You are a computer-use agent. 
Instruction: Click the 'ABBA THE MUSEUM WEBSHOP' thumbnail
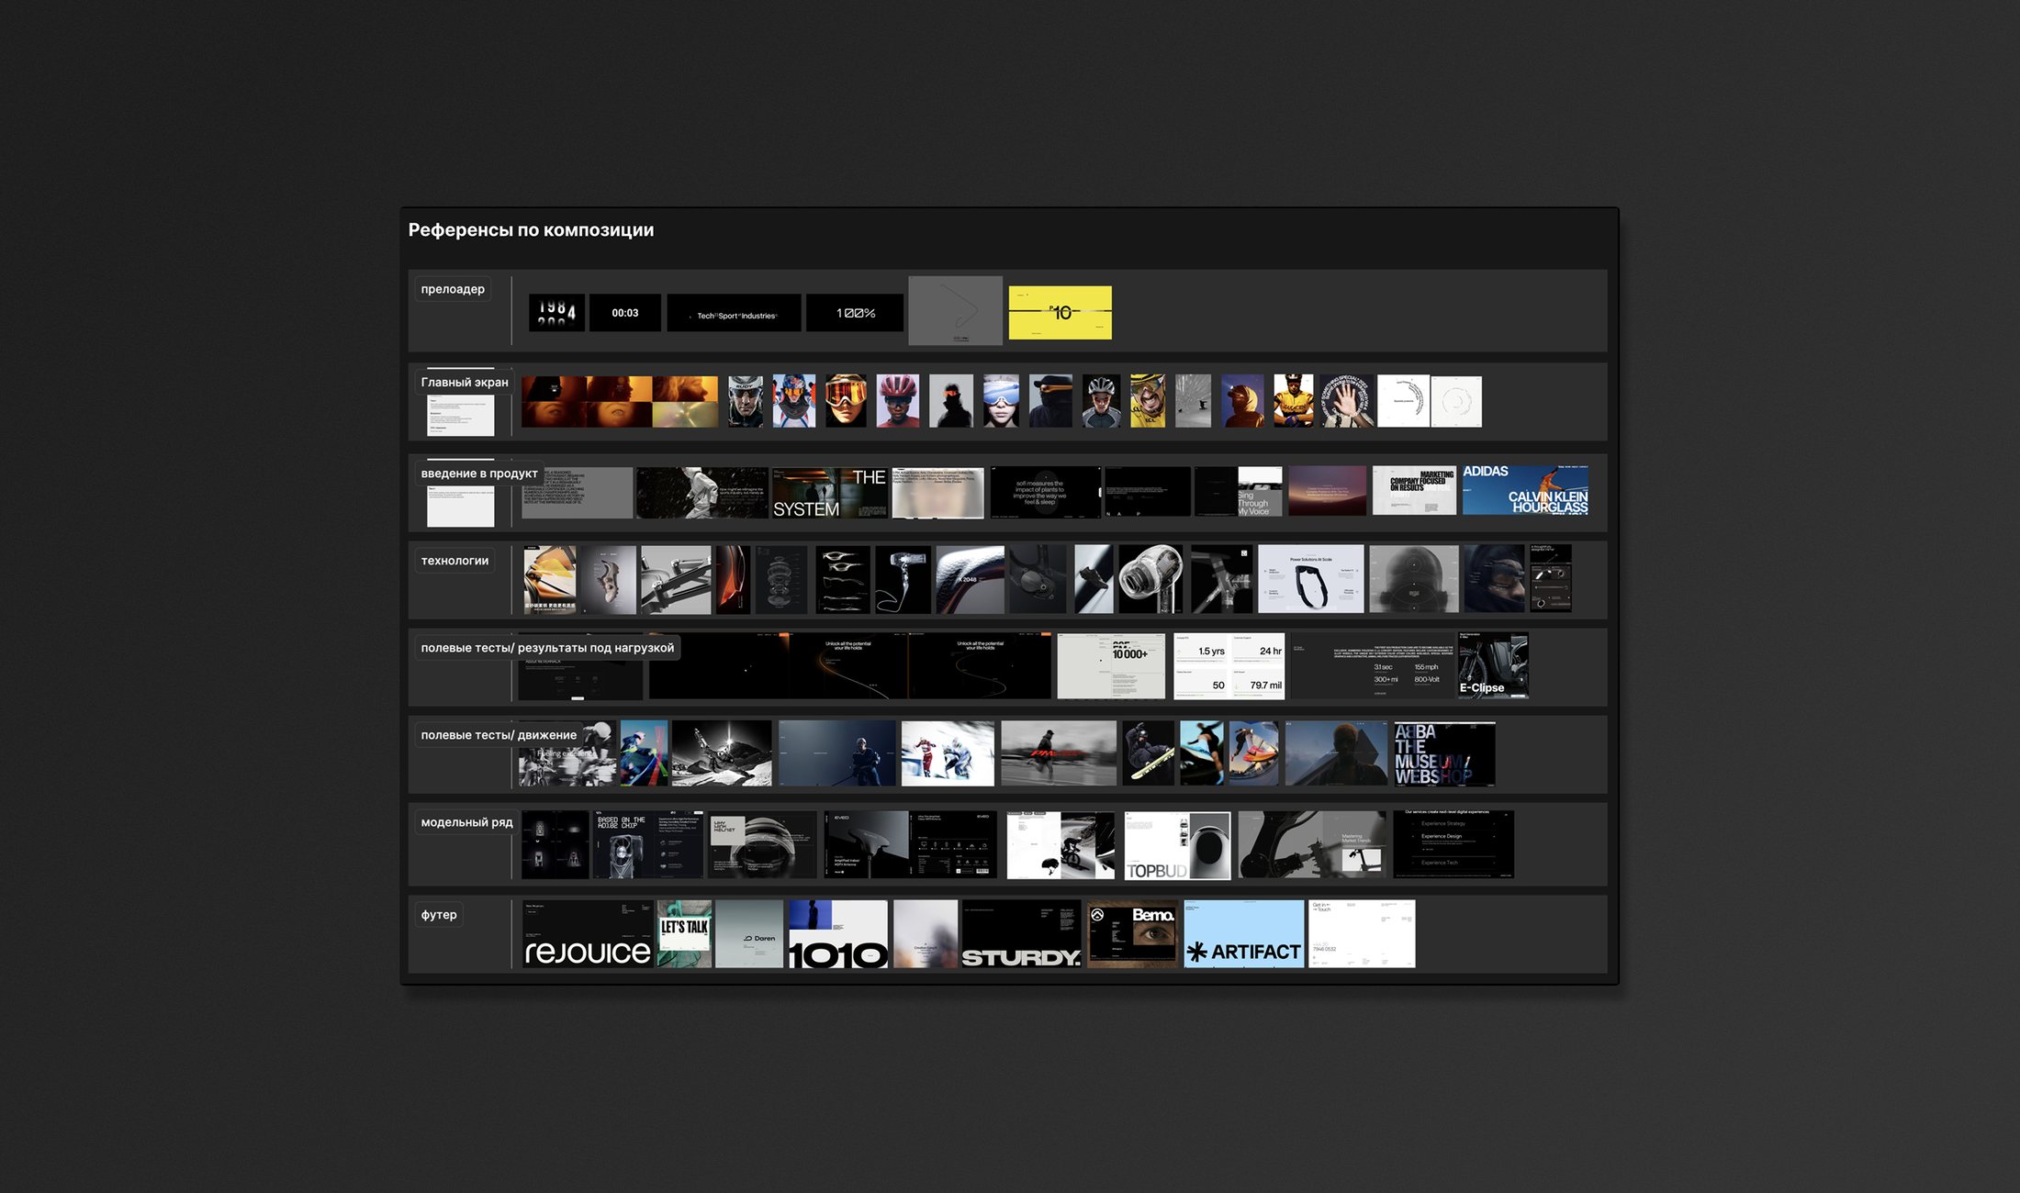1445,753
